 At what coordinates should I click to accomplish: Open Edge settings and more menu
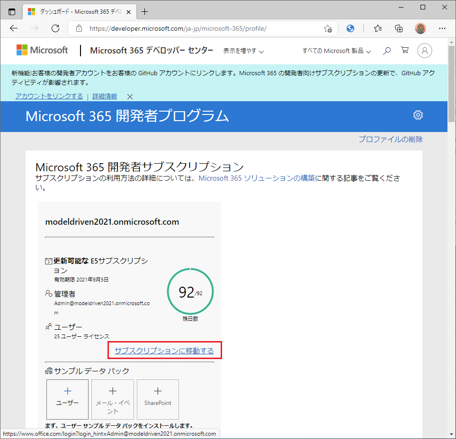(x=442, y=28)
